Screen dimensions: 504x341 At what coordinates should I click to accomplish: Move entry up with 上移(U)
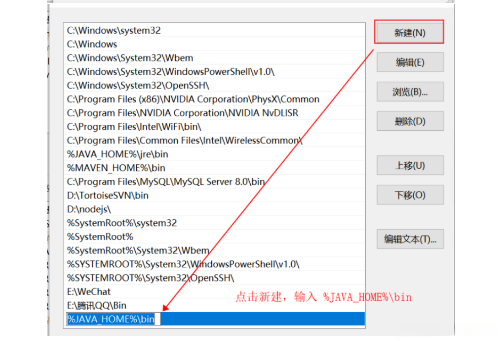click(x=410, y=165)
